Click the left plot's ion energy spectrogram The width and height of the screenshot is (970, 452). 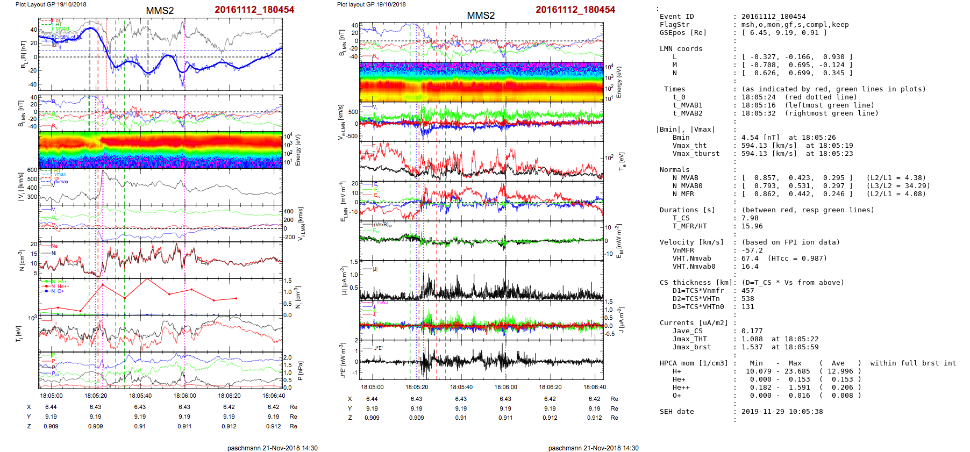pyautogui.click(x=160, y=150)
